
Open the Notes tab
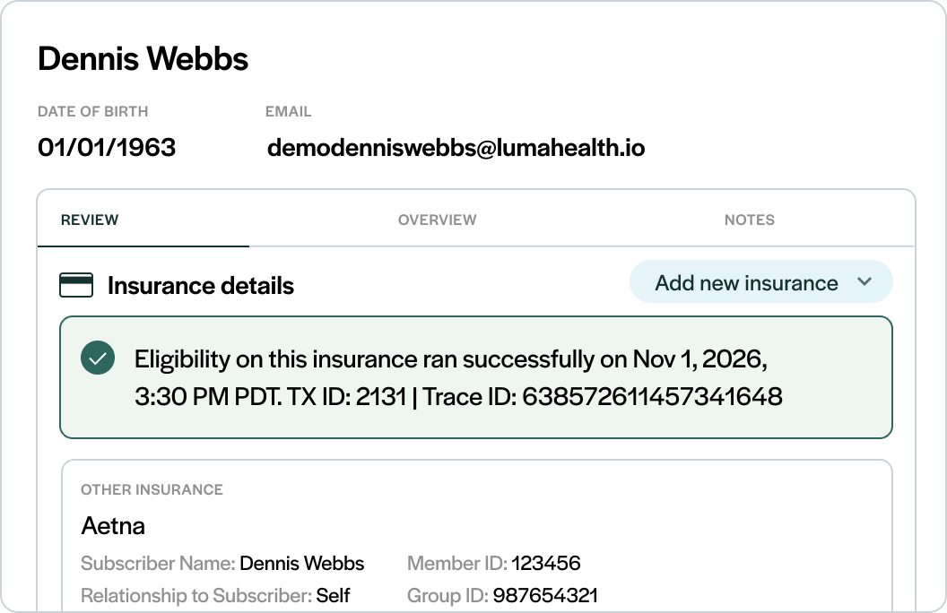click(750, 220)
